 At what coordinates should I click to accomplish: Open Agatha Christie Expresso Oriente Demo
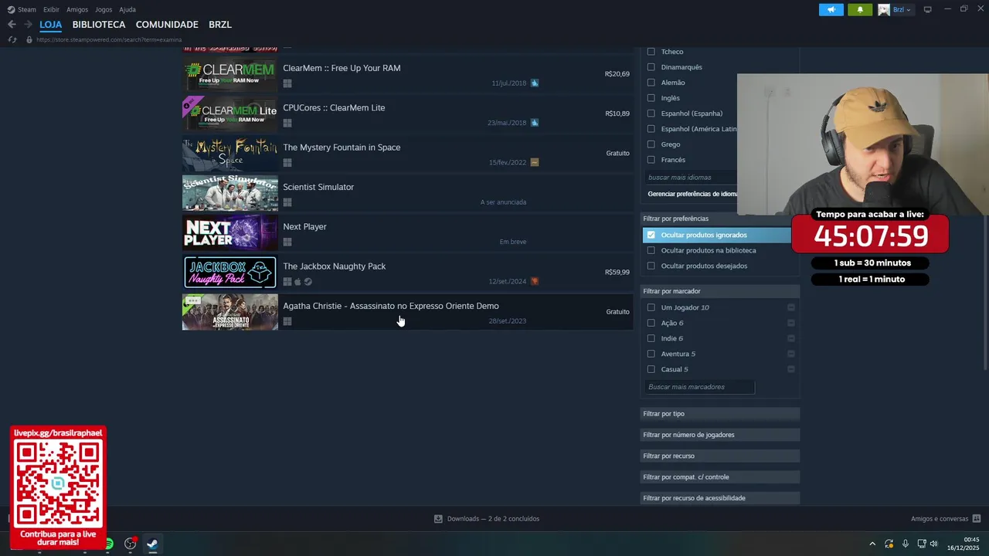(x=408, y=312)
